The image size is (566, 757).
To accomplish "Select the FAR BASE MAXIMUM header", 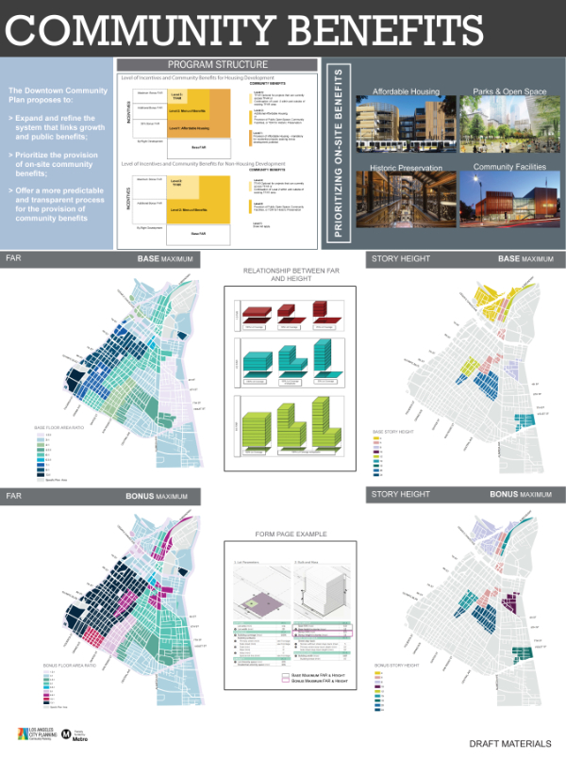I will coord(100,258).
